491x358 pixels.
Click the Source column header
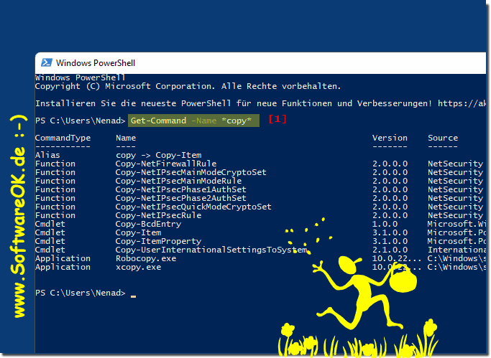(443, 138)
